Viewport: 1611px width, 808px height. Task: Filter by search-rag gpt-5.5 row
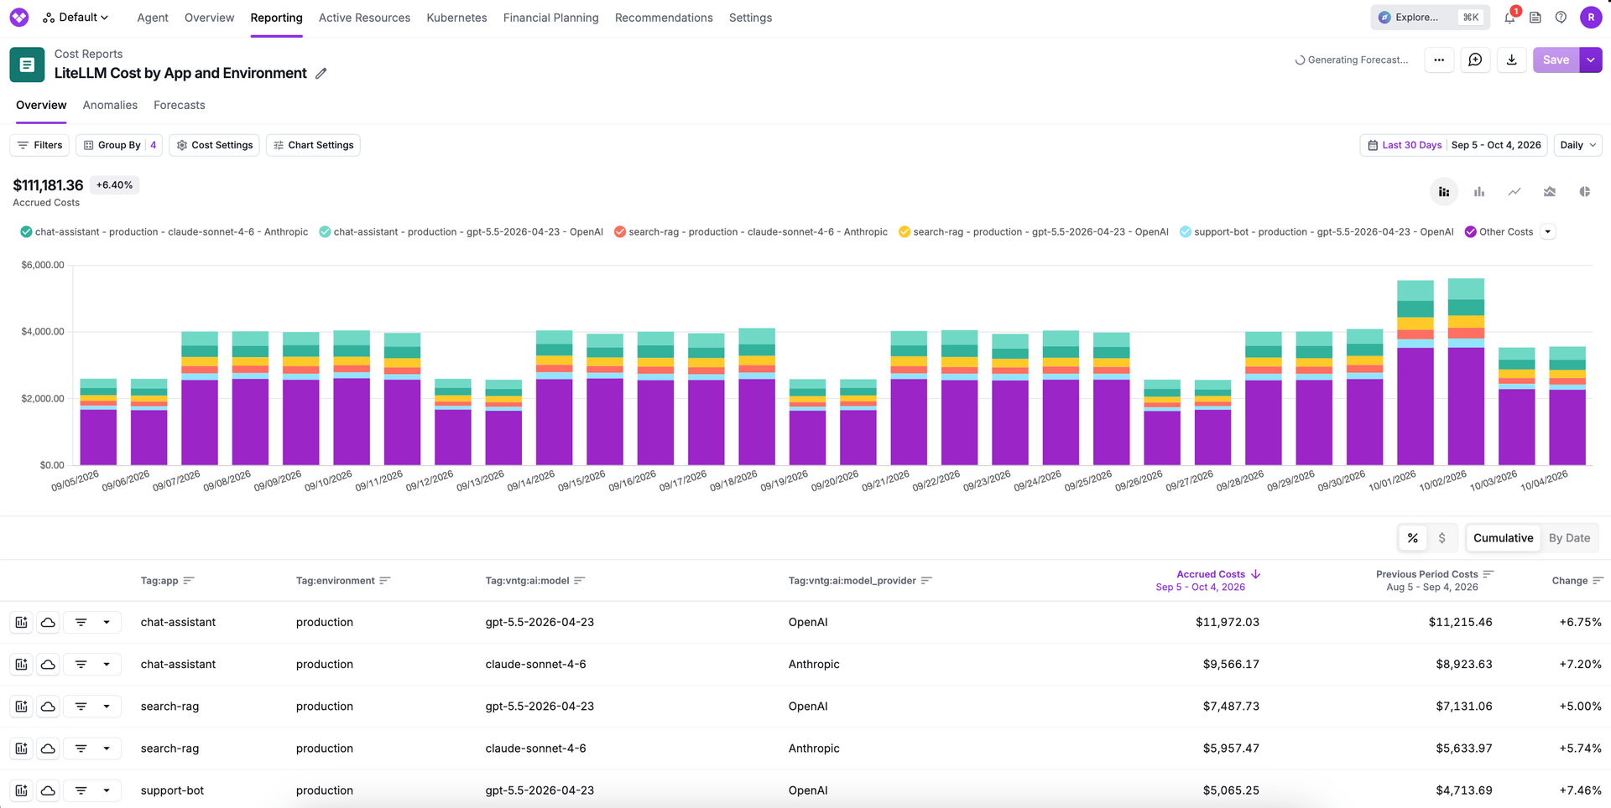[x=81, y=707]
